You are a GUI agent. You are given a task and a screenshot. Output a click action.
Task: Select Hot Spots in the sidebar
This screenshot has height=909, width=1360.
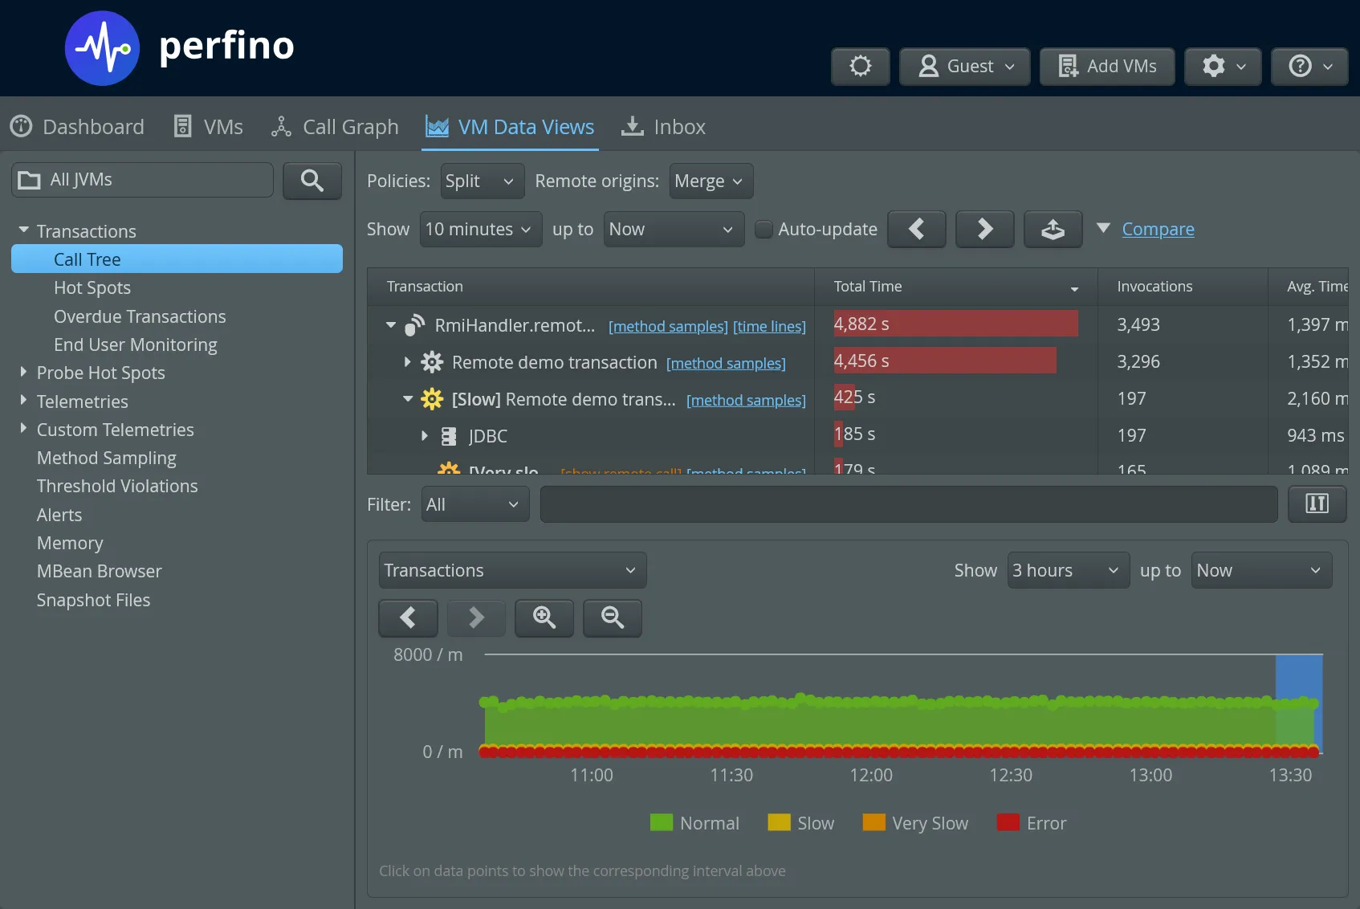(x=92, y=287)
